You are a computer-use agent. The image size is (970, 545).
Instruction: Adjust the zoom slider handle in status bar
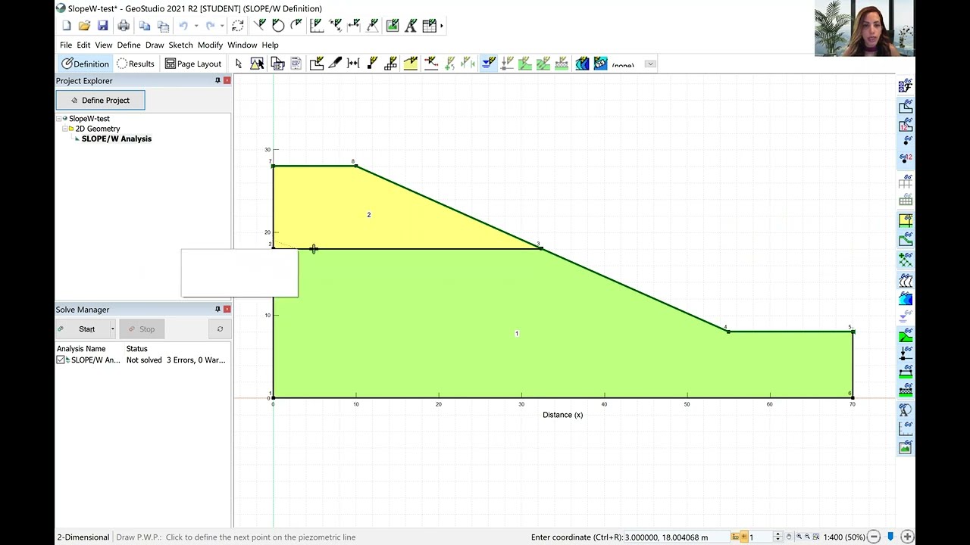(x=890, y=537)
